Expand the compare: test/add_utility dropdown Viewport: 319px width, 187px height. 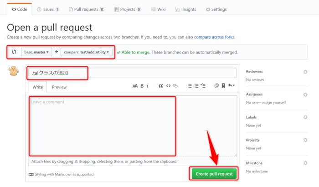coord(87,52)
